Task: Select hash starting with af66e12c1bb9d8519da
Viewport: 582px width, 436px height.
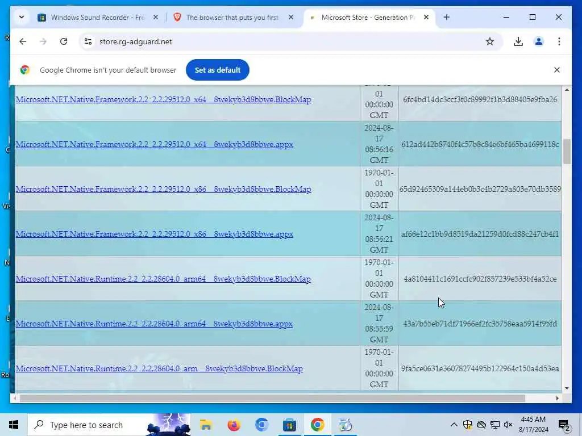Action: pyautogui.click(x=480, y=234)
